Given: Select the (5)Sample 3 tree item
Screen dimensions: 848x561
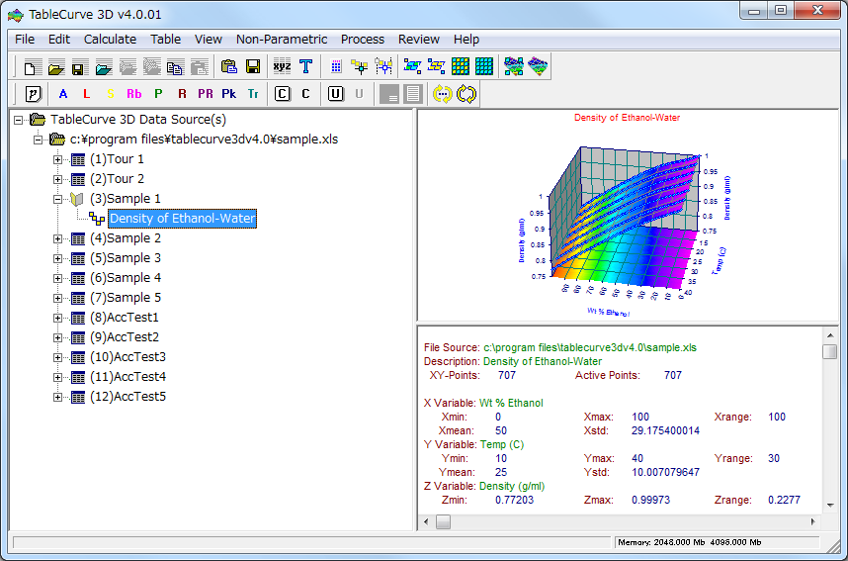Looking at the screenshot, I should (125, 258).
